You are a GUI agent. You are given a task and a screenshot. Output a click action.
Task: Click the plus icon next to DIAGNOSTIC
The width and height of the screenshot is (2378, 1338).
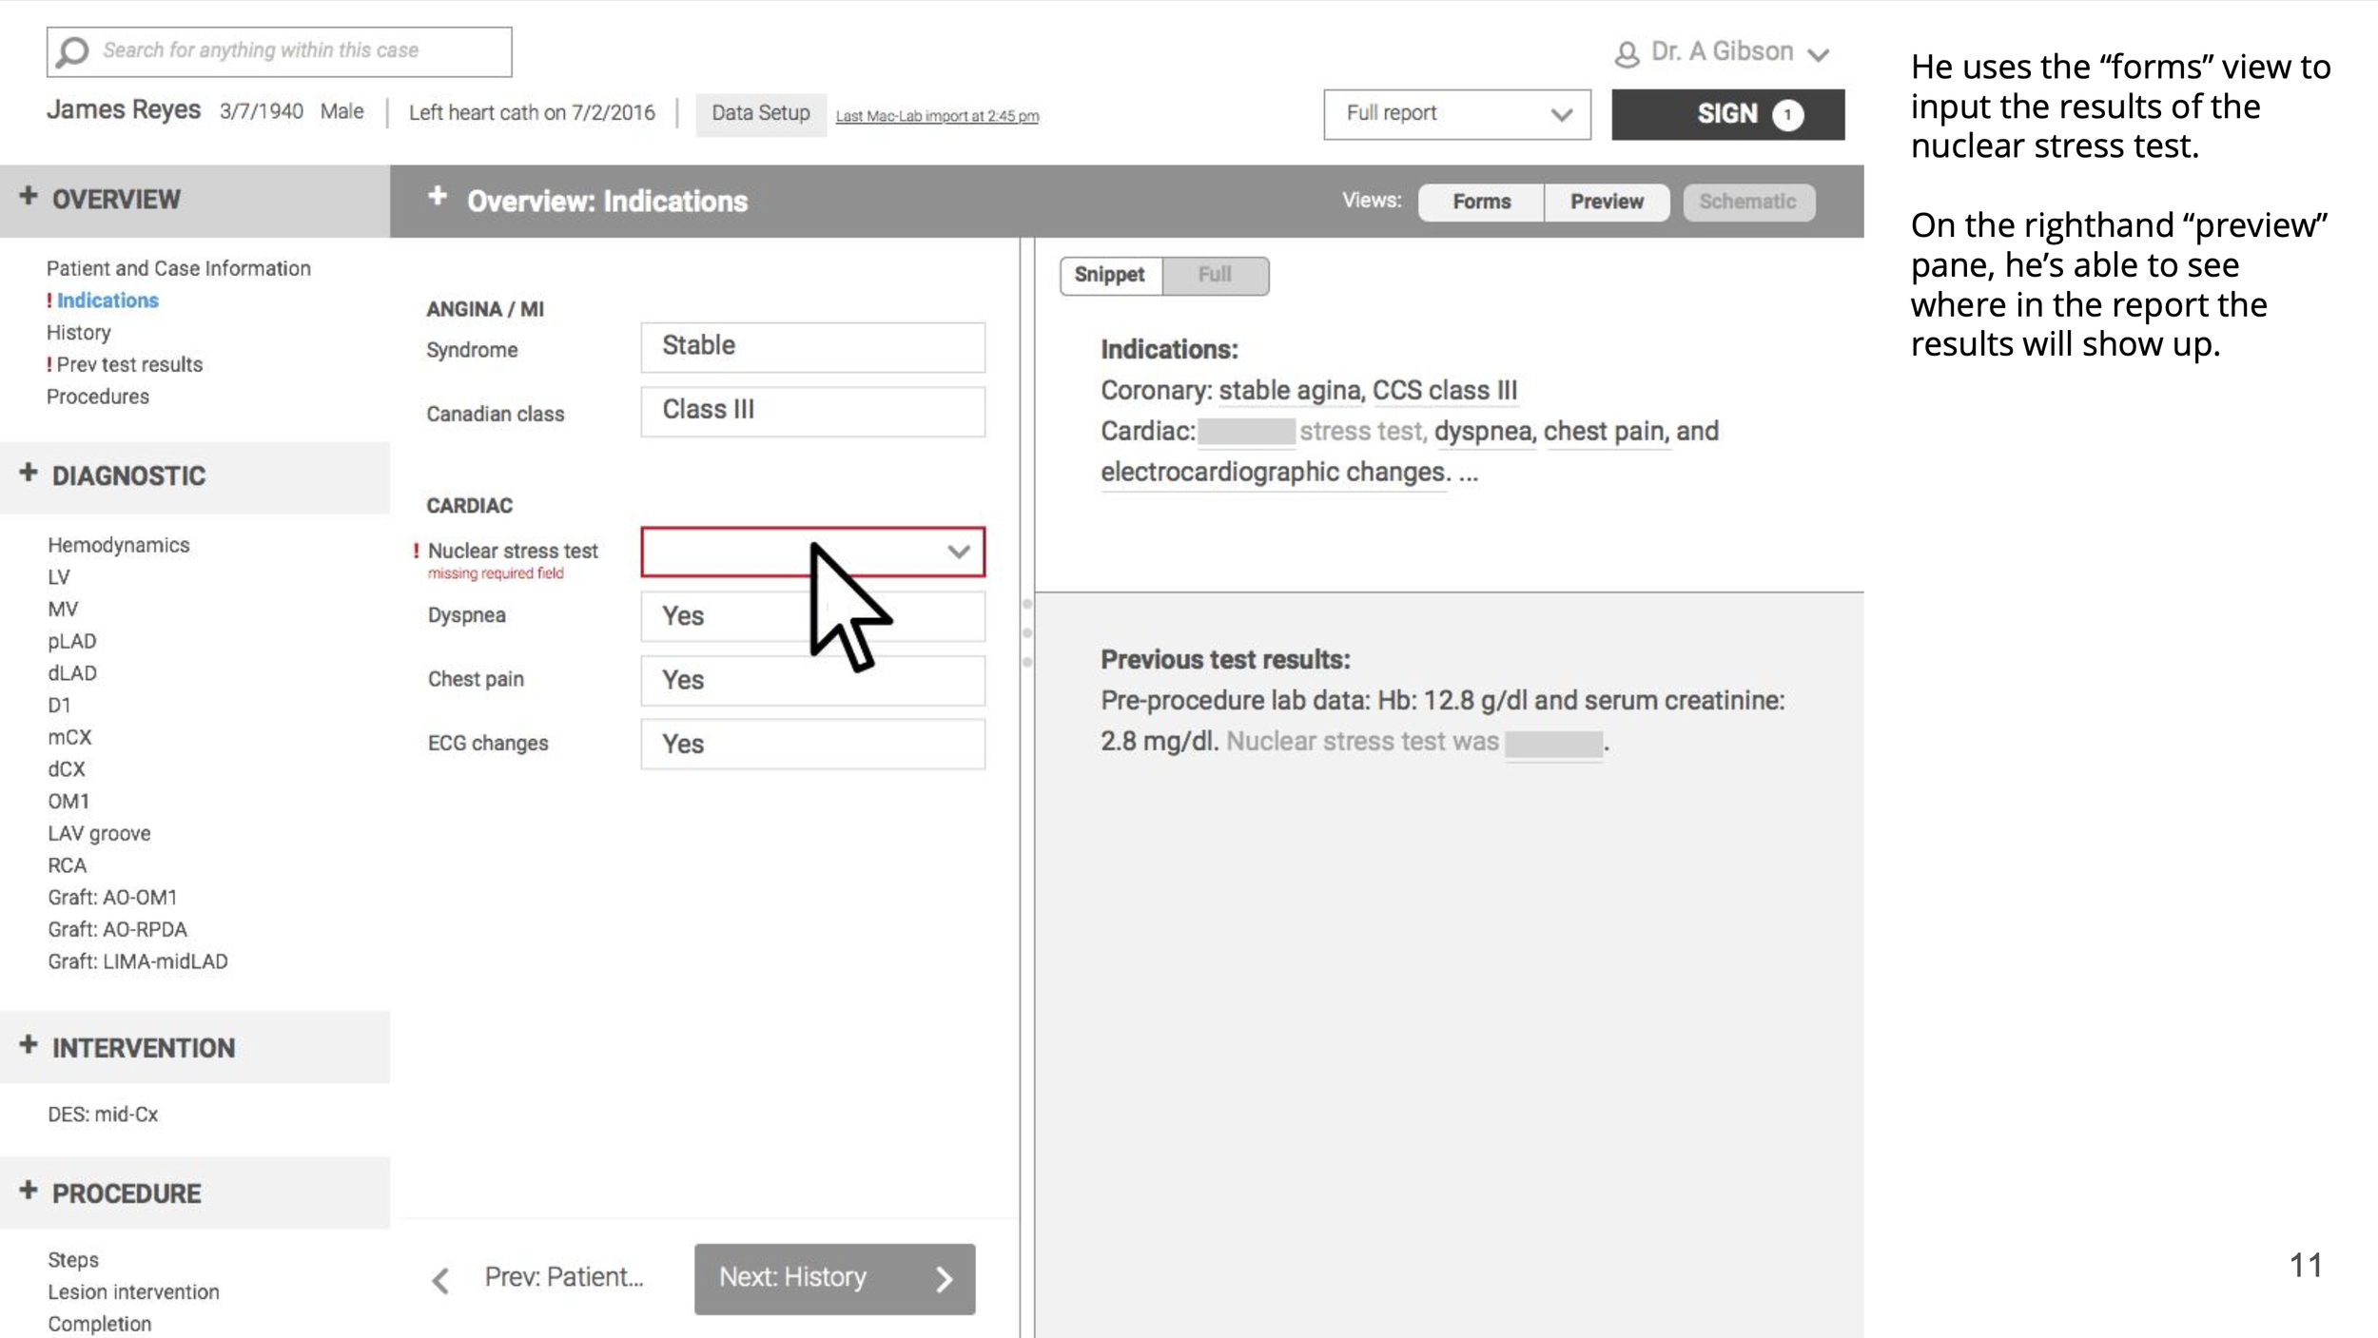(x=29, y=473)
